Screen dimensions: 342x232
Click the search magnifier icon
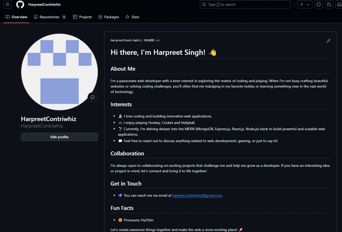click(204, 4)
